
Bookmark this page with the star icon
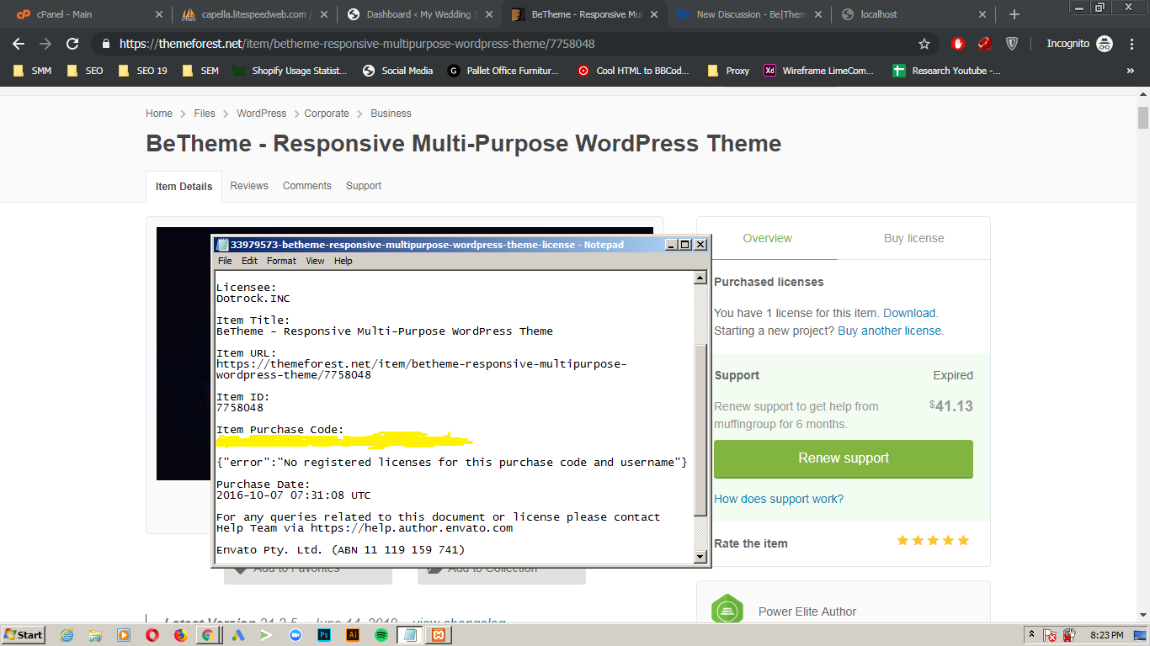pos(924,44)
